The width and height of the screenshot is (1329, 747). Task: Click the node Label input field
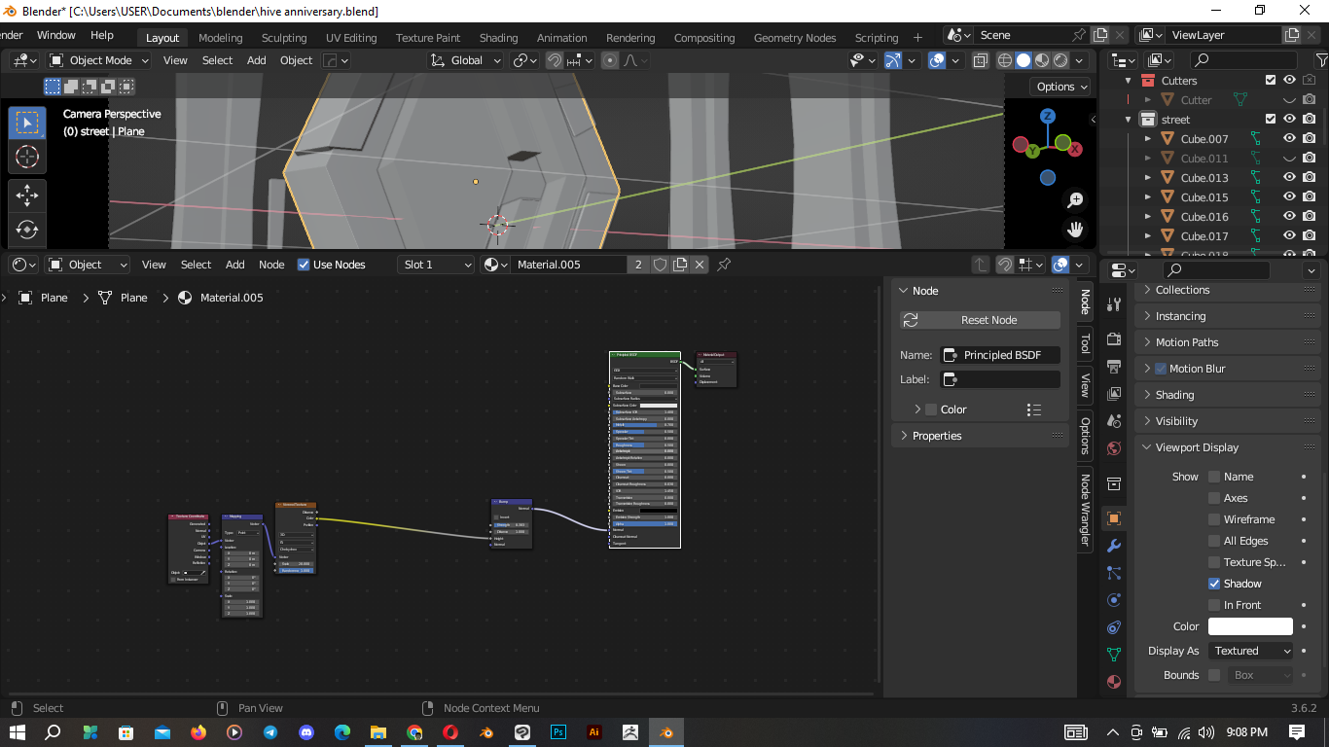1001,379
